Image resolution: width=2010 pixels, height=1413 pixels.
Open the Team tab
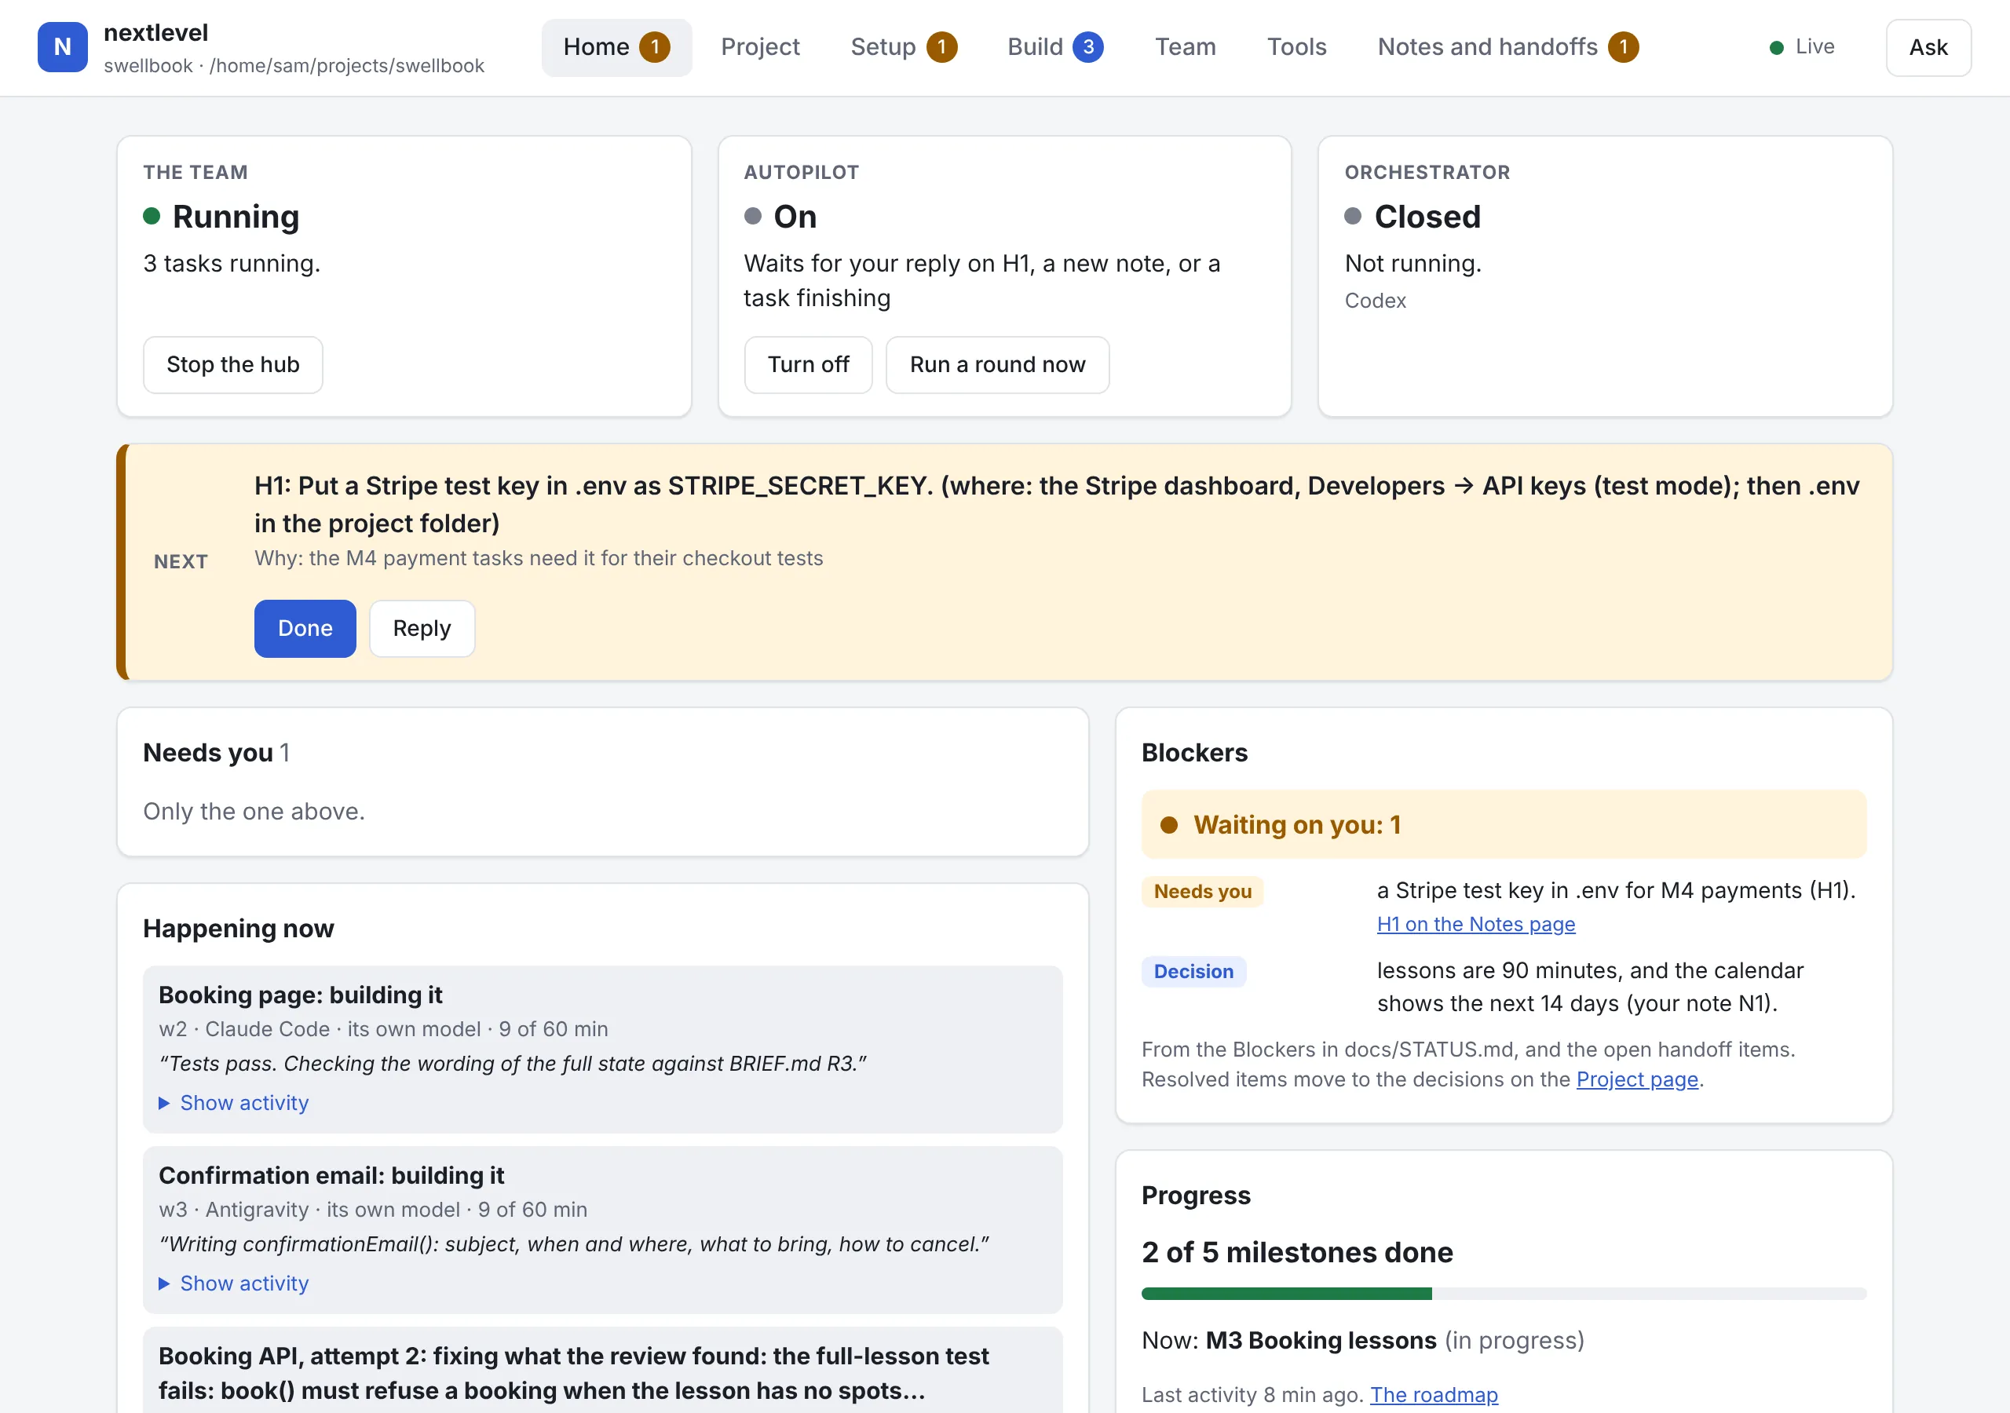[x=1186, y=47]
